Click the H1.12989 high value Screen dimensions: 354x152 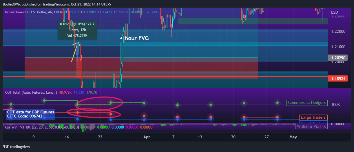tap(89, 12)
